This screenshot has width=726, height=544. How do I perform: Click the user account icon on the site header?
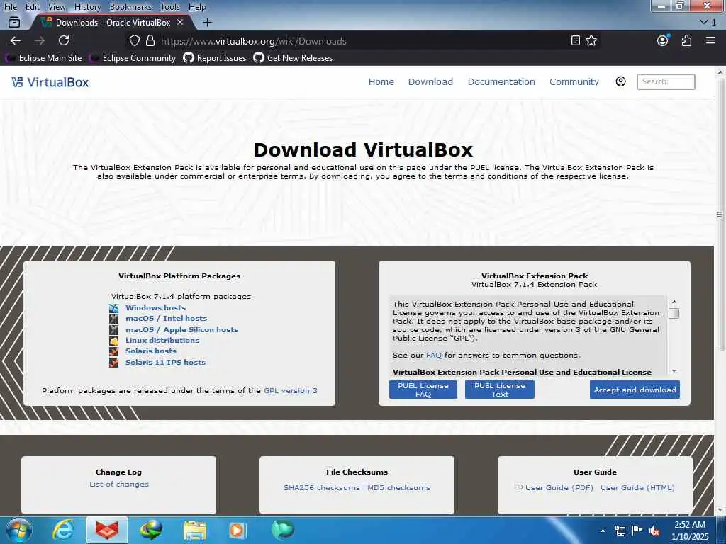click(620, 81)
